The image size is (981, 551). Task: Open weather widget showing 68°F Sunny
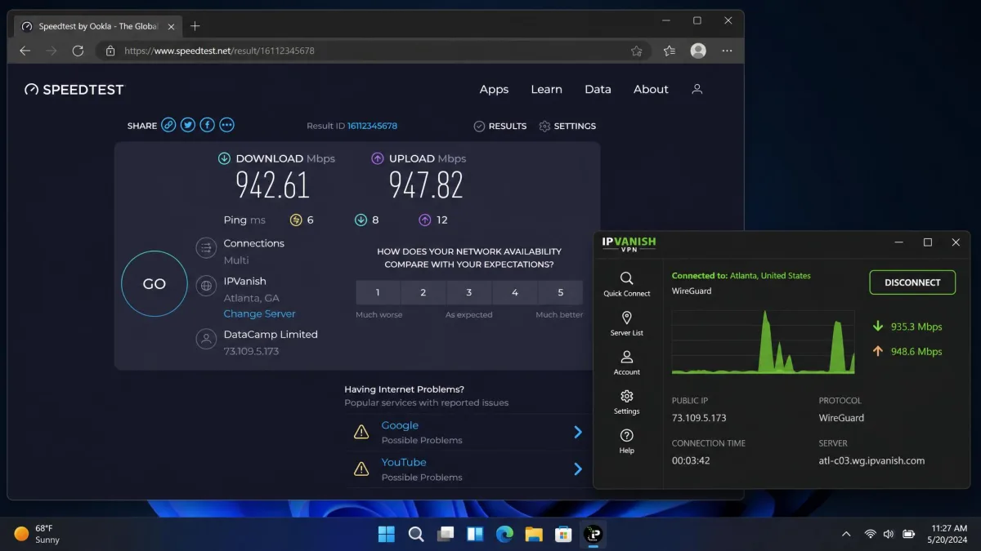(38, 534)
